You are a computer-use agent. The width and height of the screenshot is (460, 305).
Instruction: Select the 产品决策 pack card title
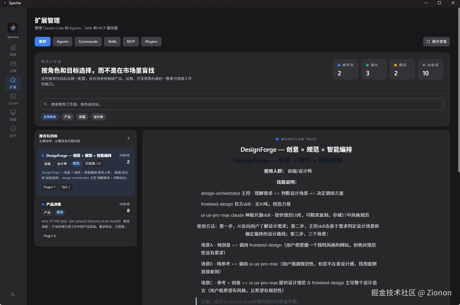click(54, 204)
